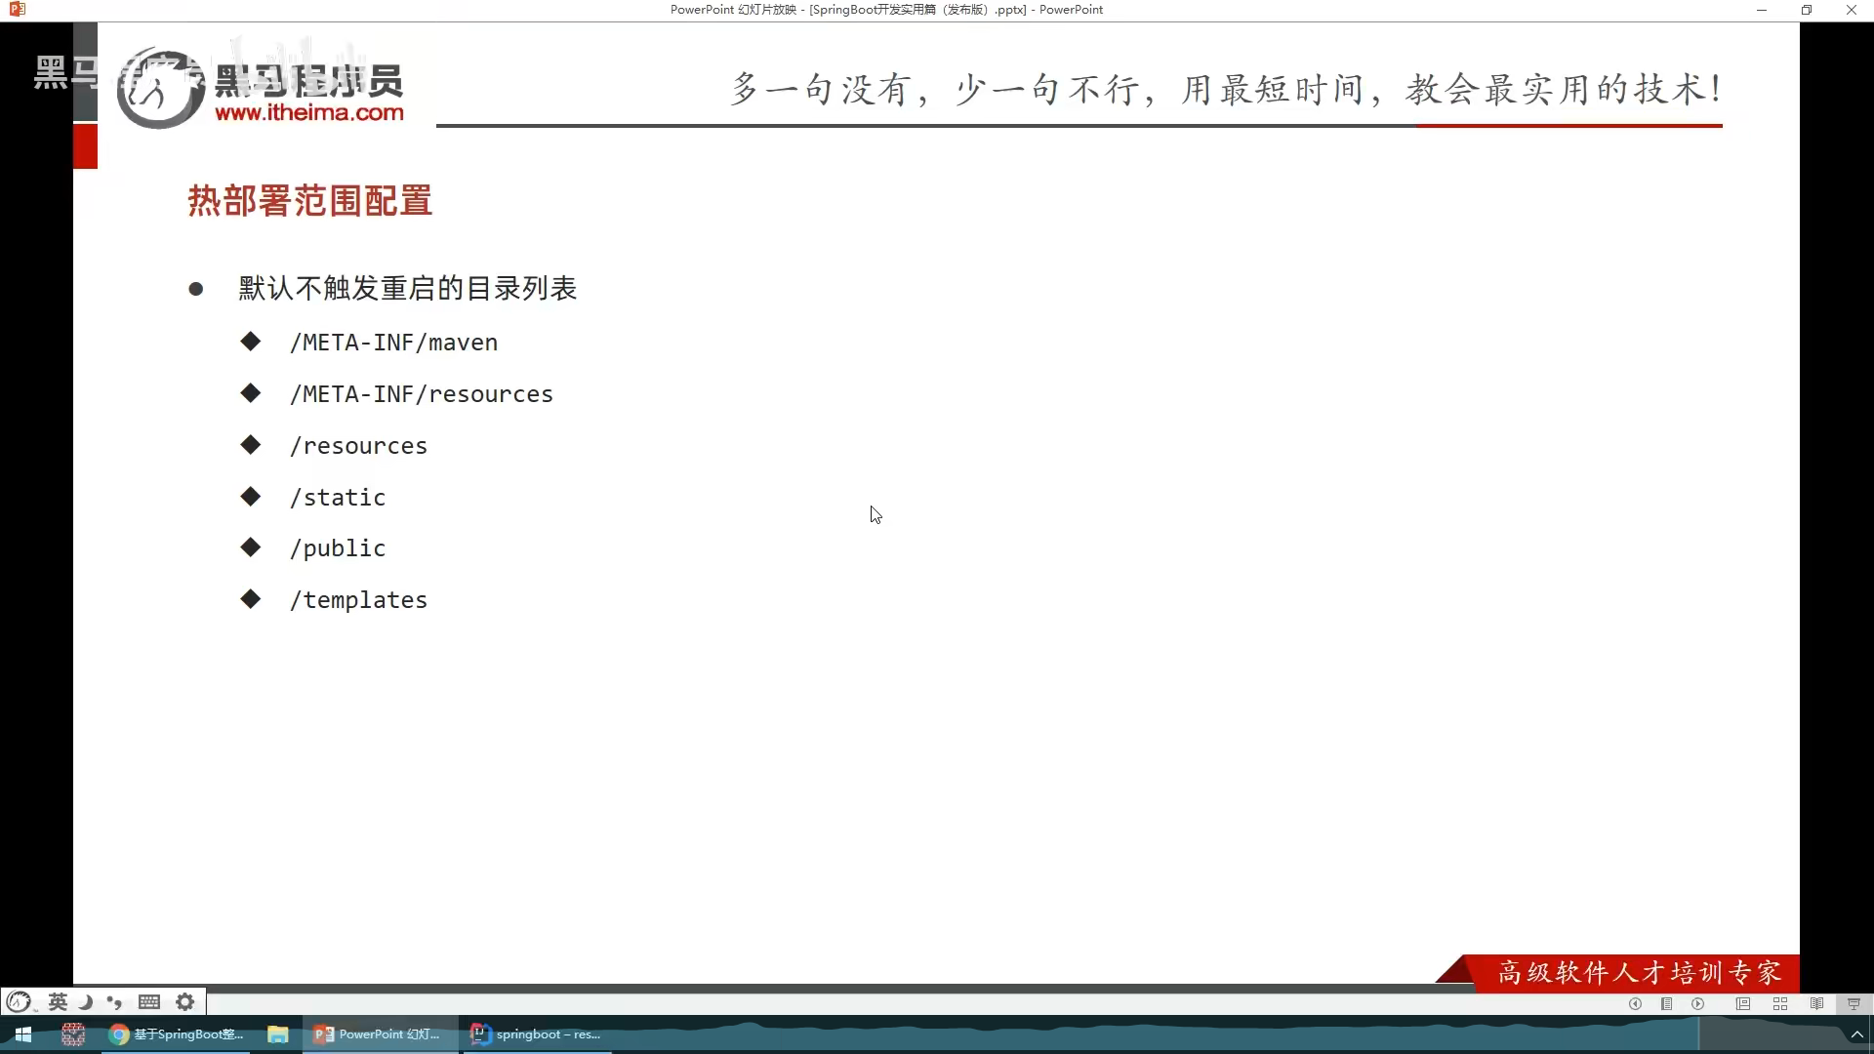
Task: Switch to the Chrome SpringBoot taskbar window
Action: pyautogui.click(x=177, y=1034)
